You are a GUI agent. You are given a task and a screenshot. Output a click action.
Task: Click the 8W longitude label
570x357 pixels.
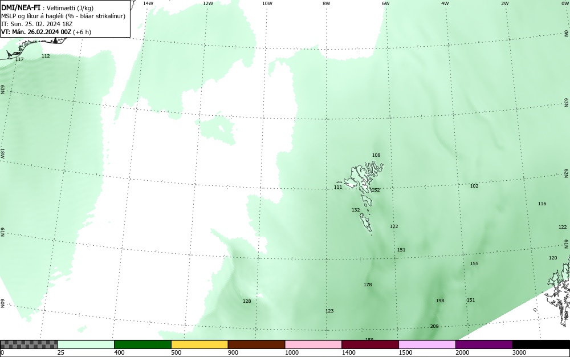click(x=327, y=3)
